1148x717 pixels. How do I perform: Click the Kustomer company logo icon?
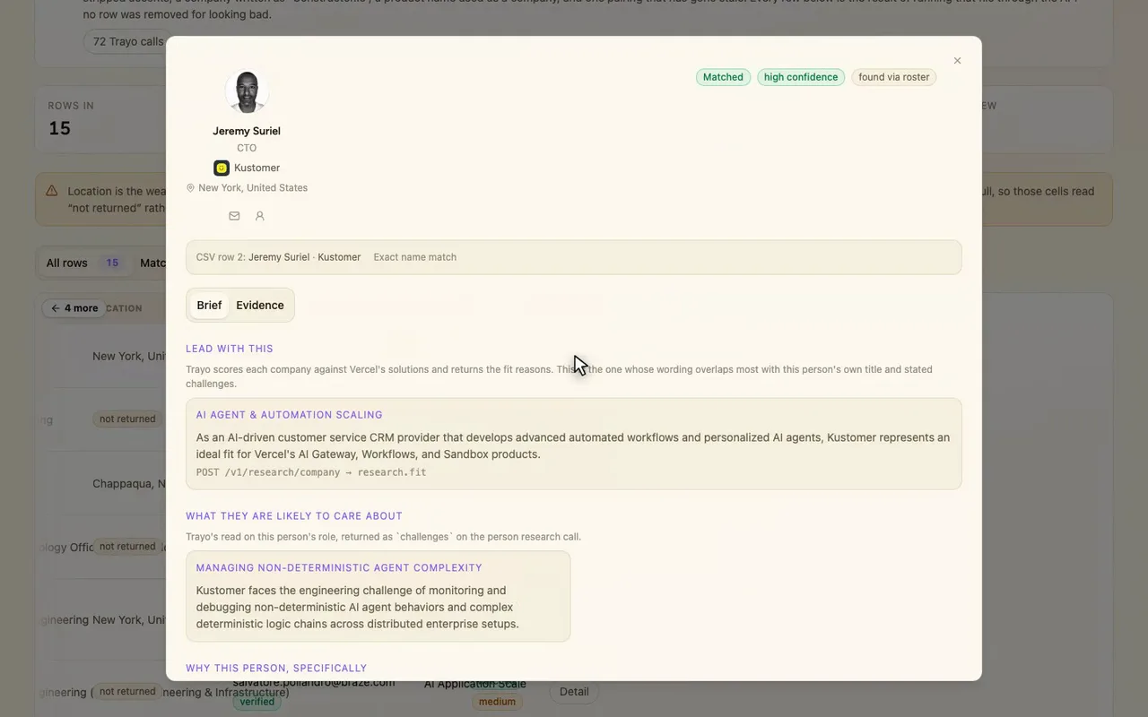[222, 168]
